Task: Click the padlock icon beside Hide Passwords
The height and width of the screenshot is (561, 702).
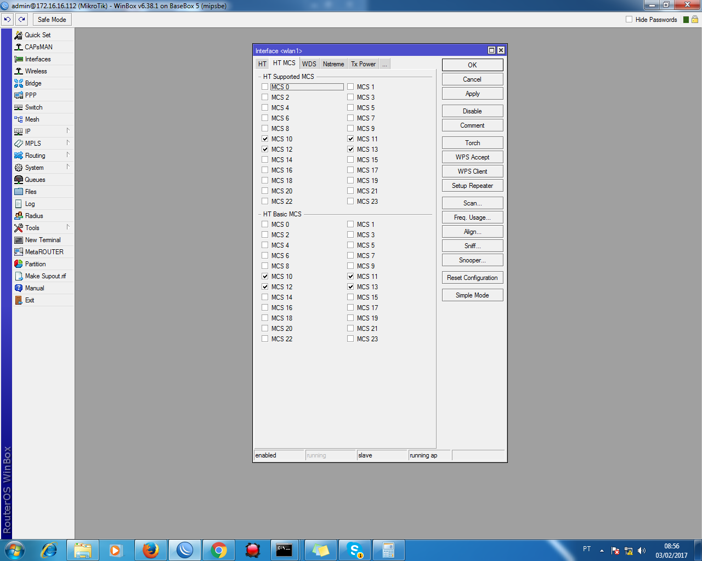Action: pos(694,19)
